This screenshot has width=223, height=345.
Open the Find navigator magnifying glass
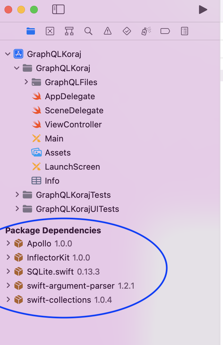(x=88, y=31)
